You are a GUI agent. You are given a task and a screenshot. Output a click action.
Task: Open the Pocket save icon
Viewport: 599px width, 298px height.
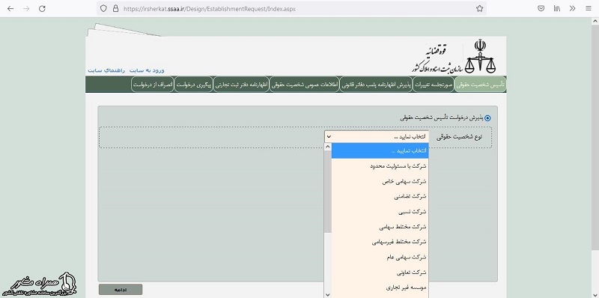541,8
